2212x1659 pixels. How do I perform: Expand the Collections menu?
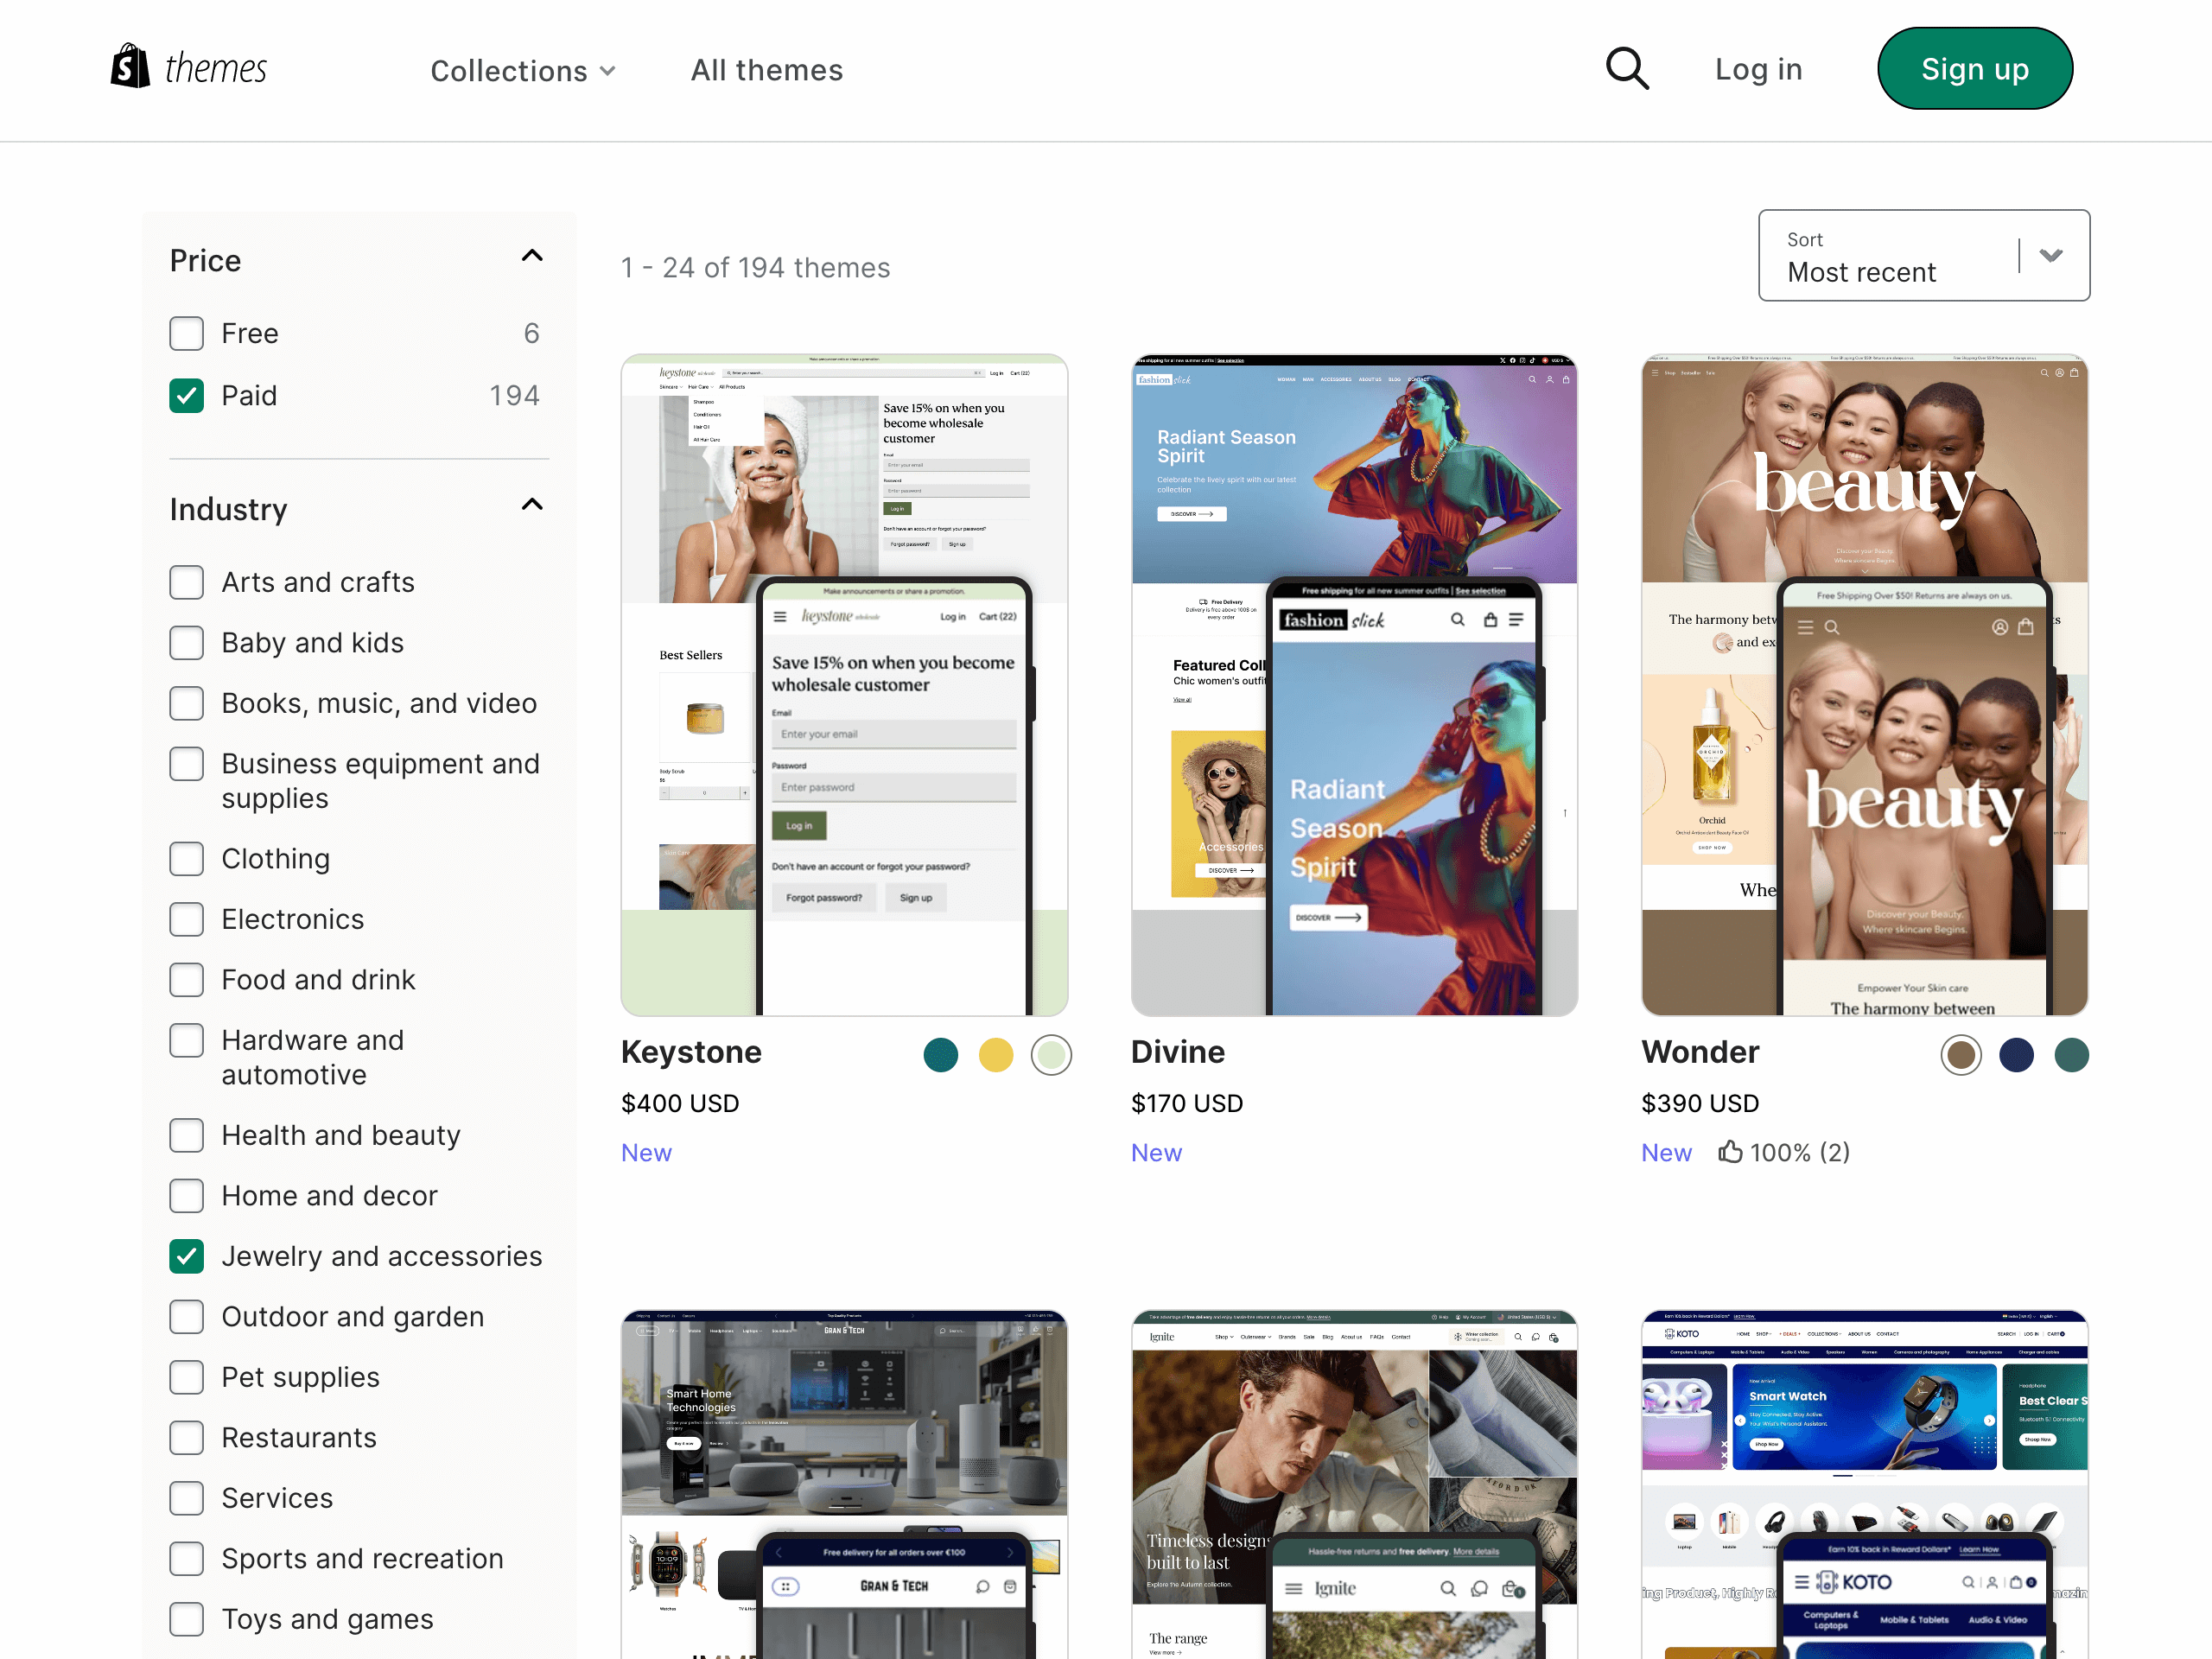522,70
